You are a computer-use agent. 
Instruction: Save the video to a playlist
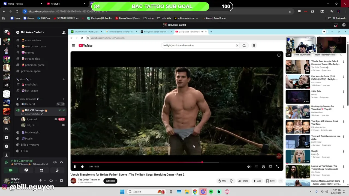tap(270, 181)
